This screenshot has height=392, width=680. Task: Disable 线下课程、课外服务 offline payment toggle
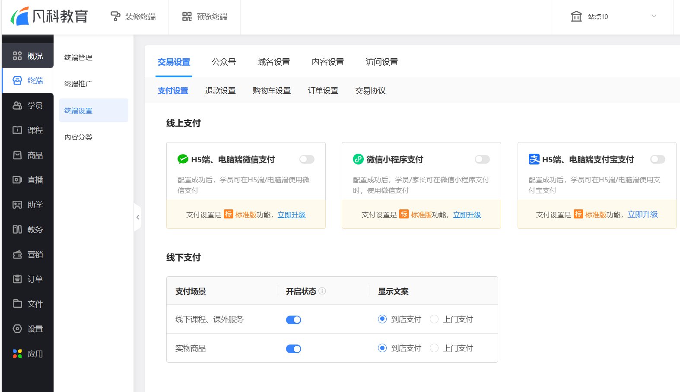coord(293,320)
